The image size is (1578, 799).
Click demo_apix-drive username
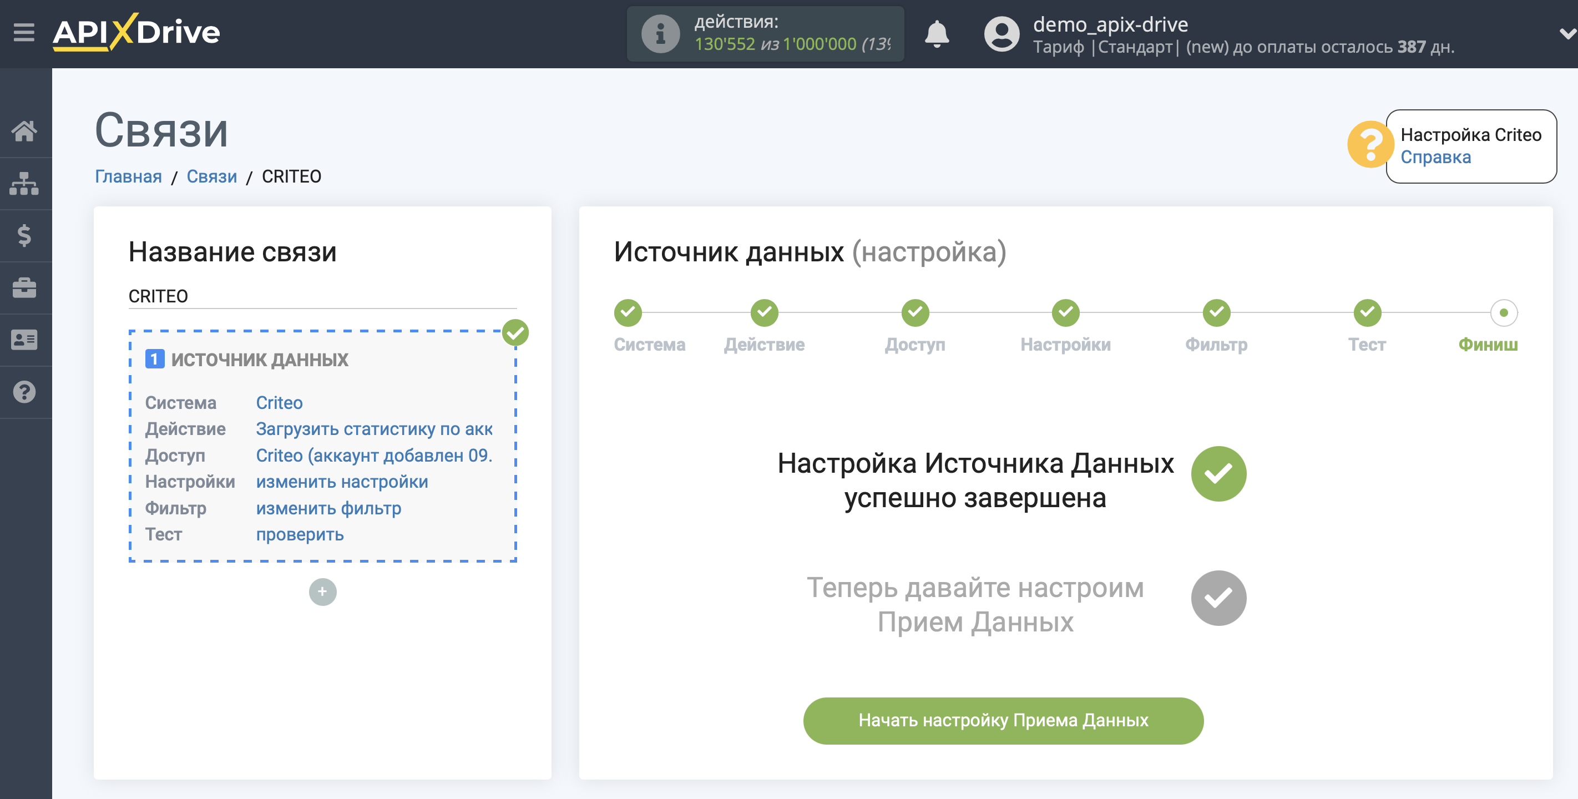[x=1110, y=24]
